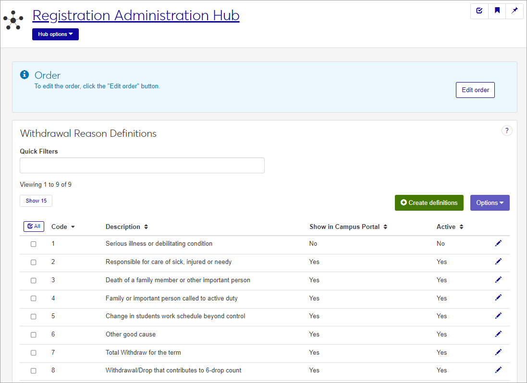527x383 pixels.
Task: Open the purple Options dropdown
Action: tap(490, 203)
